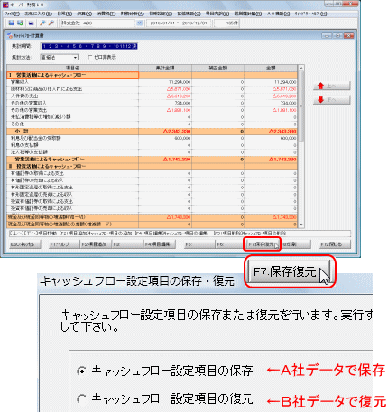Click the app icon in title bar
The image size is (388, 412).
pos(5,5)
